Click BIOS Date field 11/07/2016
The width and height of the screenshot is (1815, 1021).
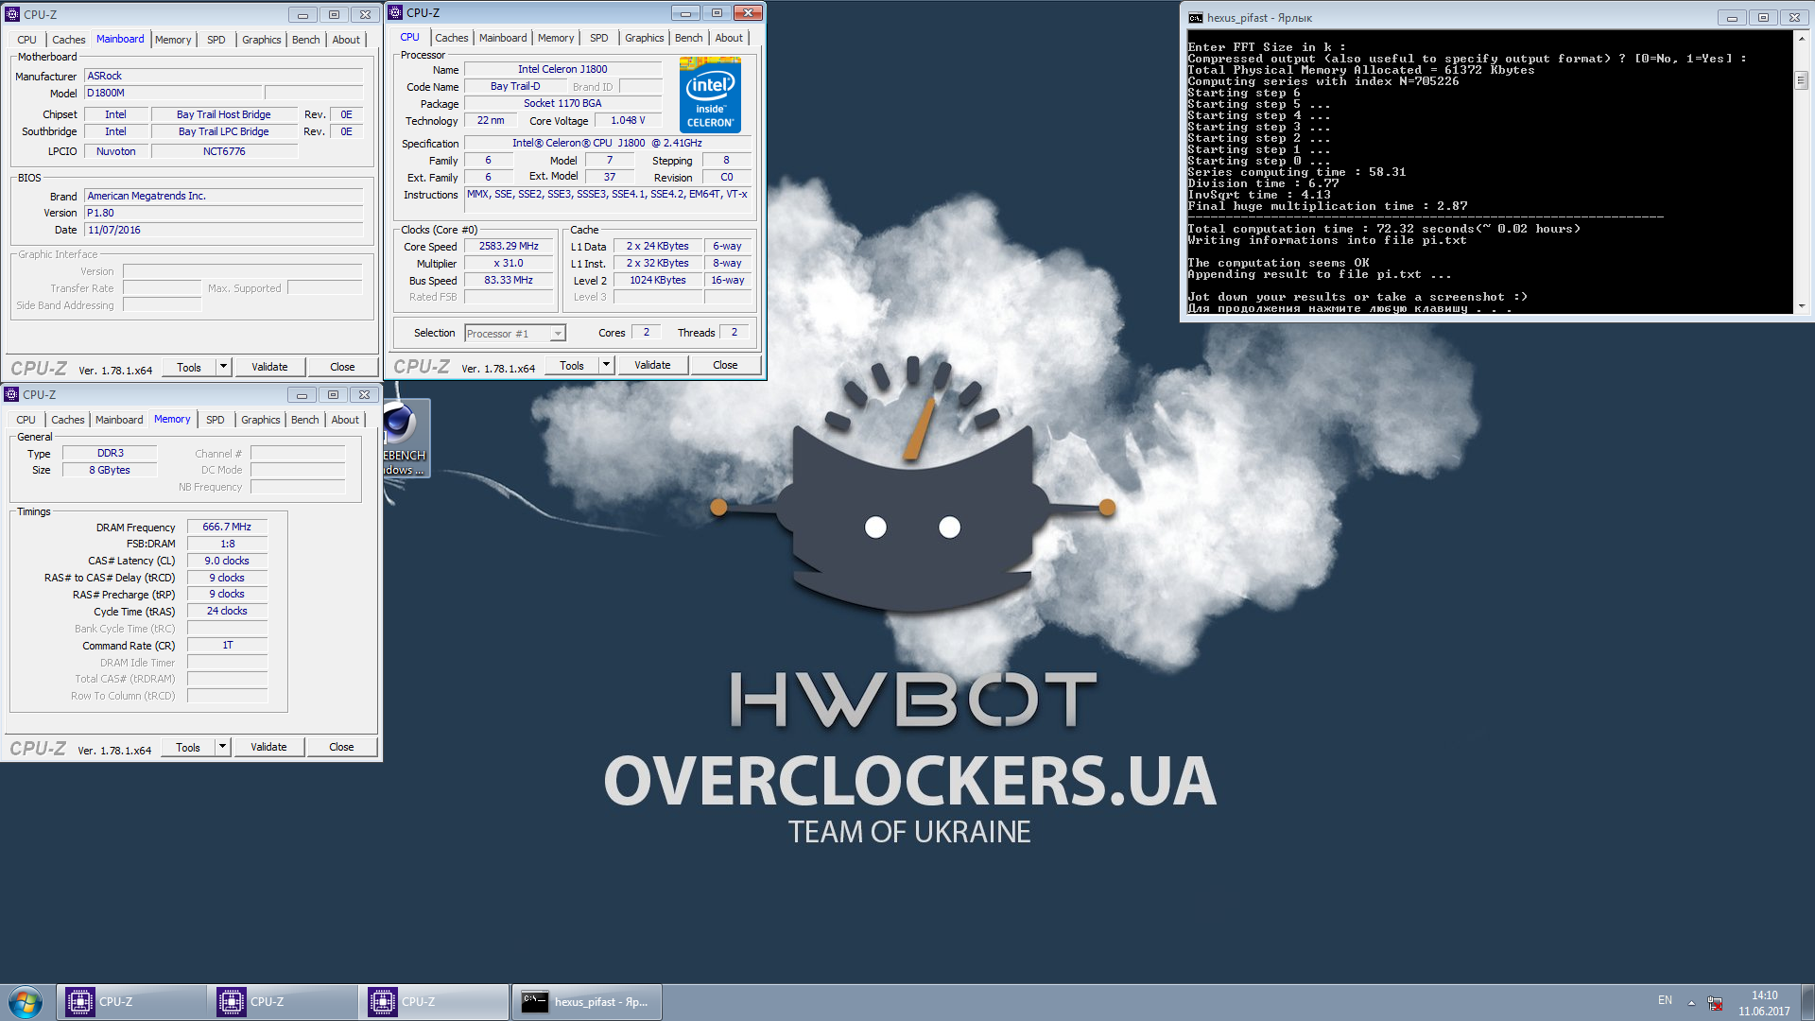pos(224,230)
